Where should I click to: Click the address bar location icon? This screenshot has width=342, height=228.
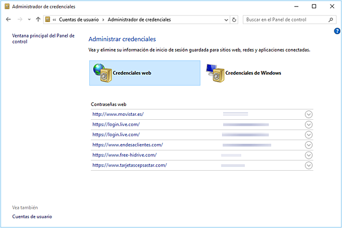coord(48,20)
